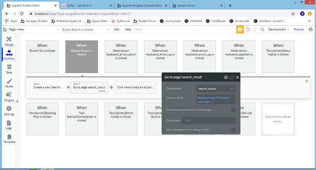Open the My apps | Bubble bookmark
The width and height of the screenshot is (316, 170).
34,21
